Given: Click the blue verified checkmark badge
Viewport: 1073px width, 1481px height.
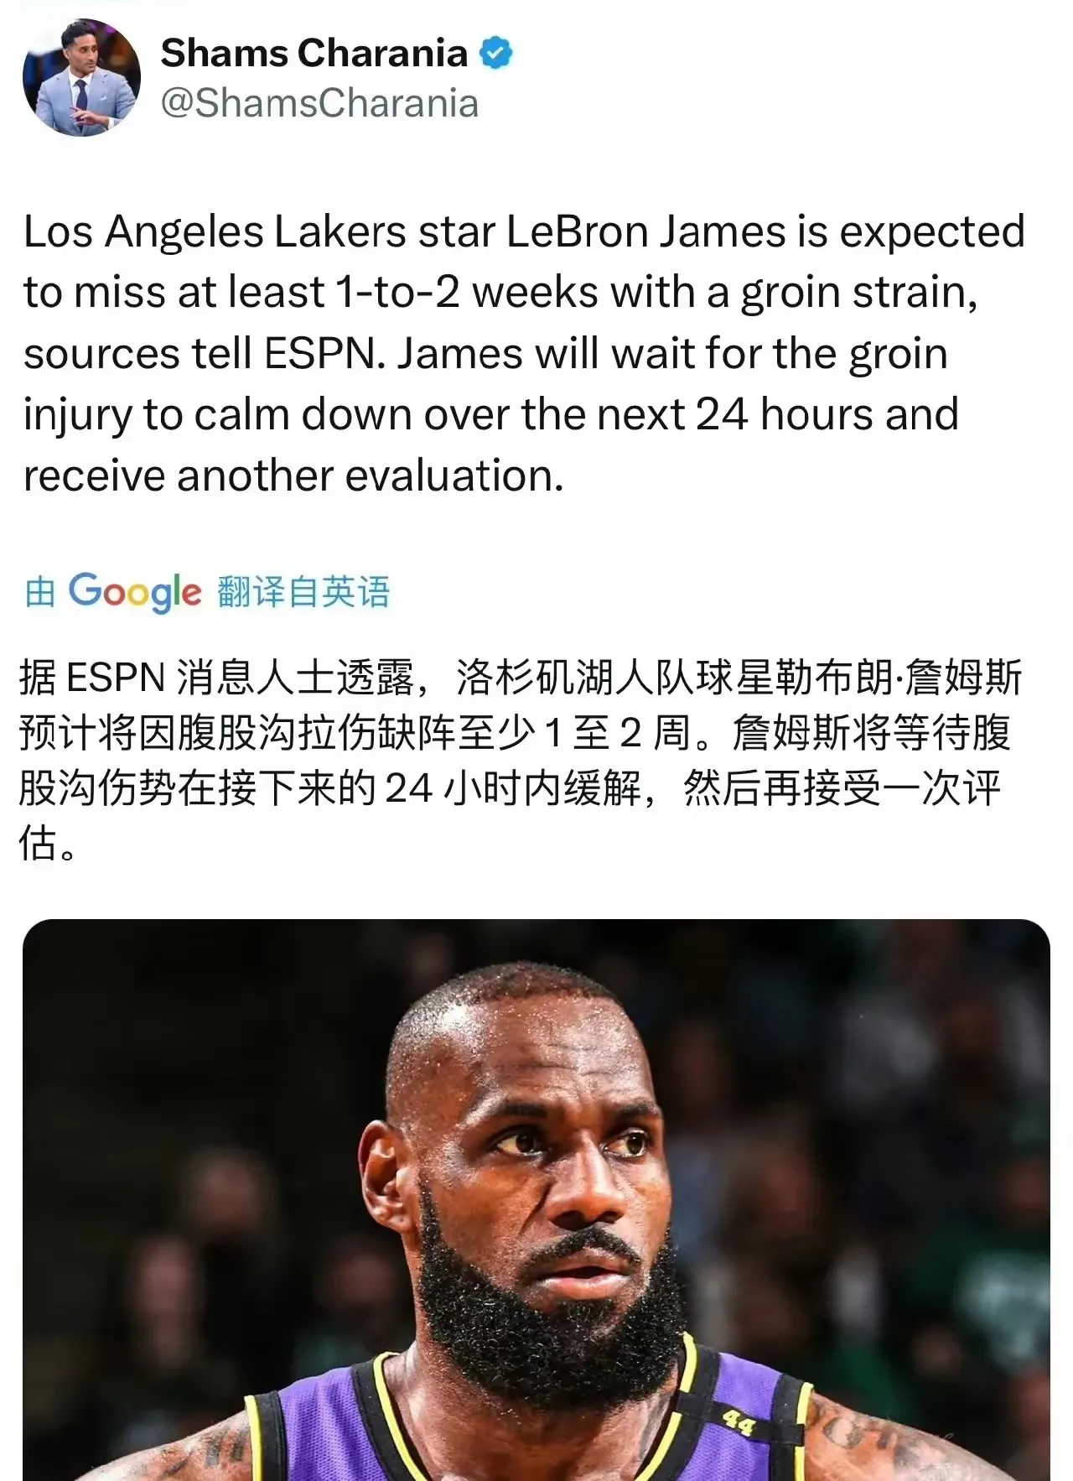Looking at the screenshot, I should [495, 54].
